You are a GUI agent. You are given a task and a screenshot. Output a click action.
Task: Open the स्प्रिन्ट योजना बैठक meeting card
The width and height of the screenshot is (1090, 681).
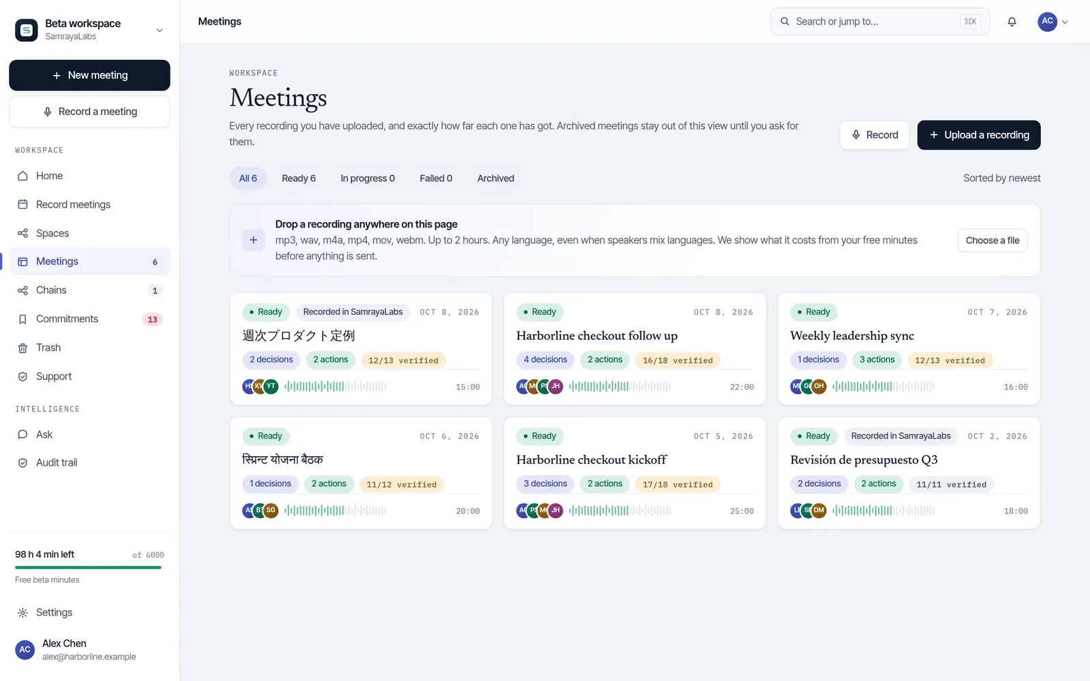[x=361, y=473]
